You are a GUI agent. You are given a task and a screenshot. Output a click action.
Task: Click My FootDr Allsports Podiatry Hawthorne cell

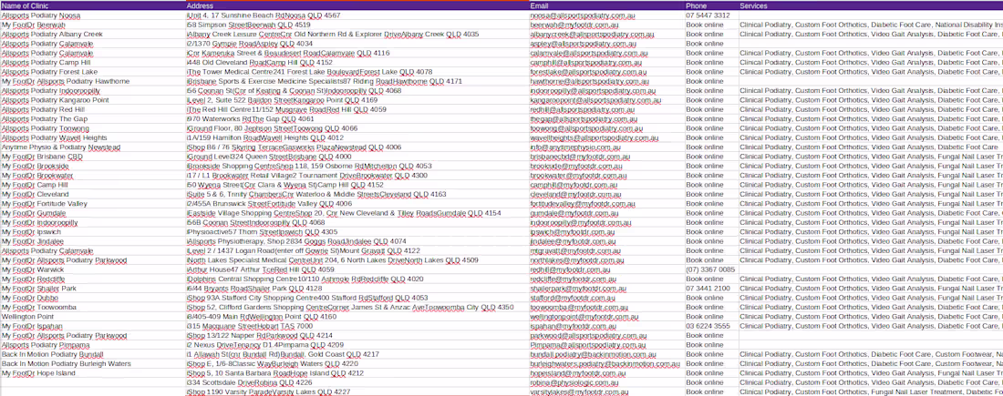pos(93,81)
